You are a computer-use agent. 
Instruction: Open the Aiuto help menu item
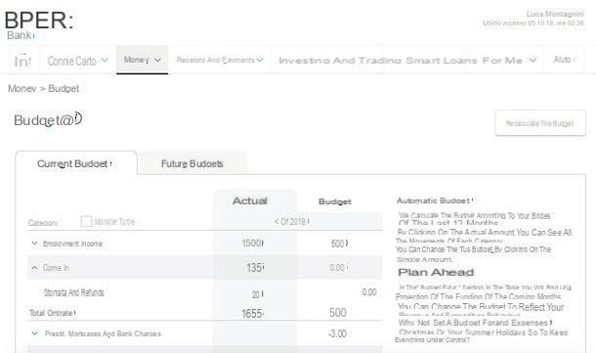564,60
